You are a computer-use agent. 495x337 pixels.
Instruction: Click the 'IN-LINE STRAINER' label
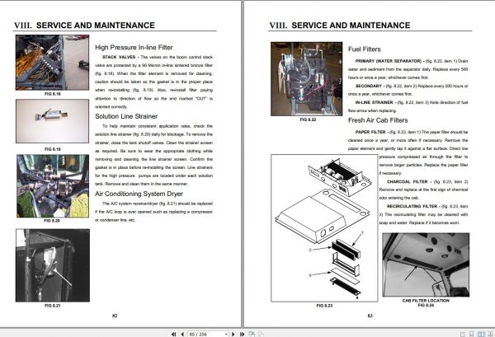click(374, 102)
